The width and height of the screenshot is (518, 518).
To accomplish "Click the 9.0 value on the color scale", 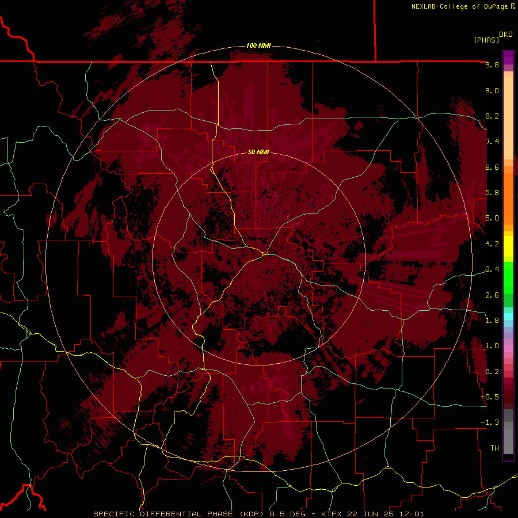I will tap(492, 90).
